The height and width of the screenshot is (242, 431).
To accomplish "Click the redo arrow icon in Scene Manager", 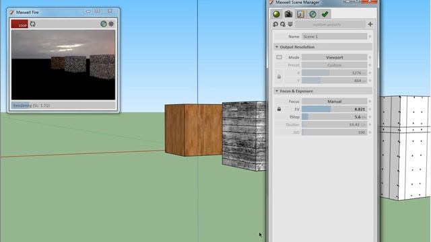I will click(283, 24).
